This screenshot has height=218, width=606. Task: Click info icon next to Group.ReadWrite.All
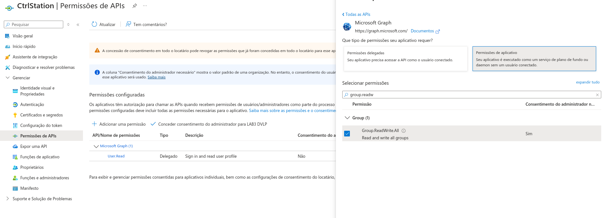click(404, 131)
